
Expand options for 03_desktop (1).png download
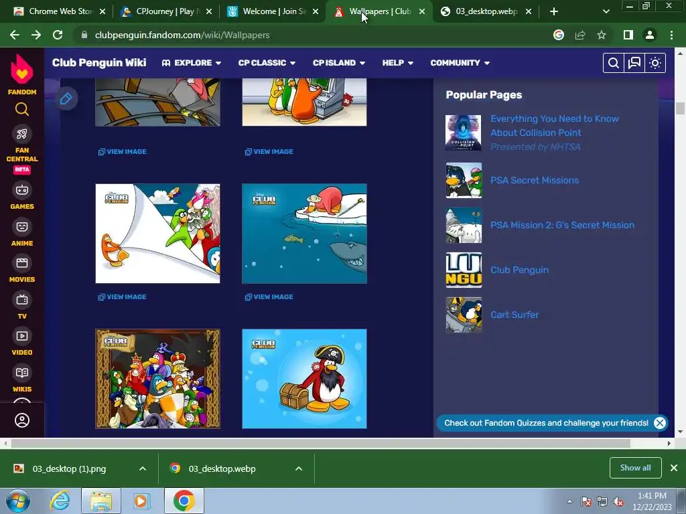(143, 468)
